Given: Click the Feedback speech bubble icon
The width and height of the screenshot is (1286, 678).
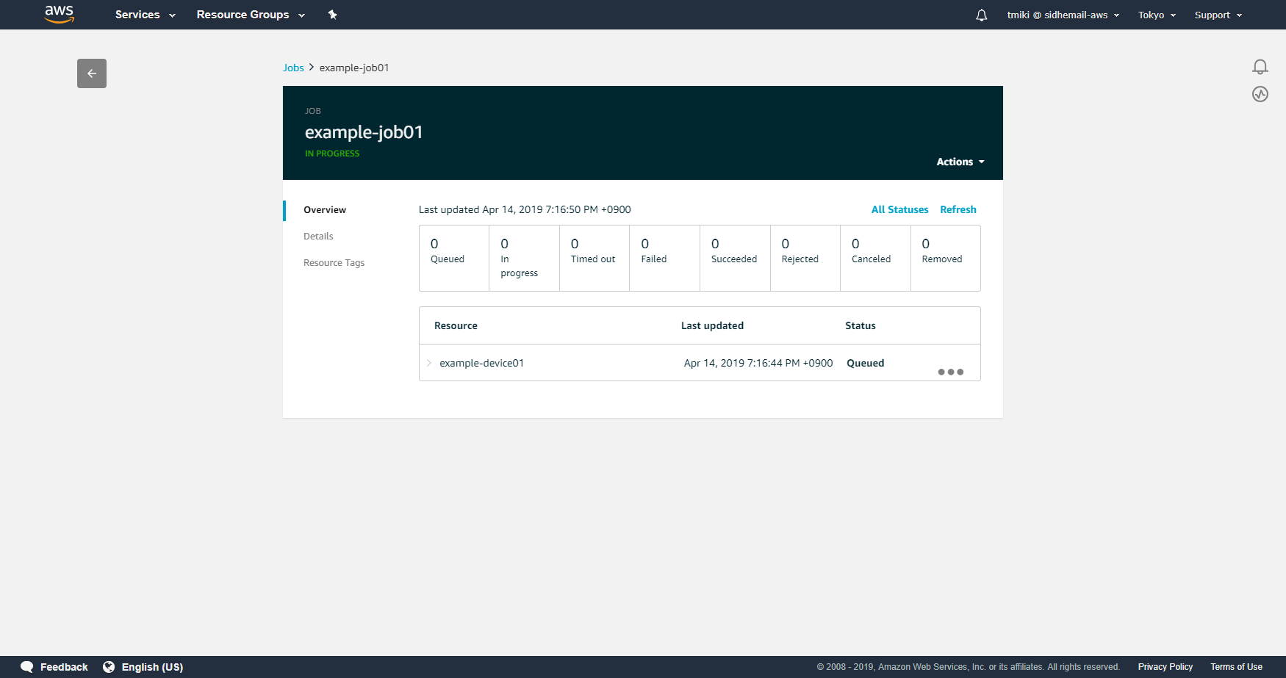Looking at the screenshot, I should click(27, 667).
